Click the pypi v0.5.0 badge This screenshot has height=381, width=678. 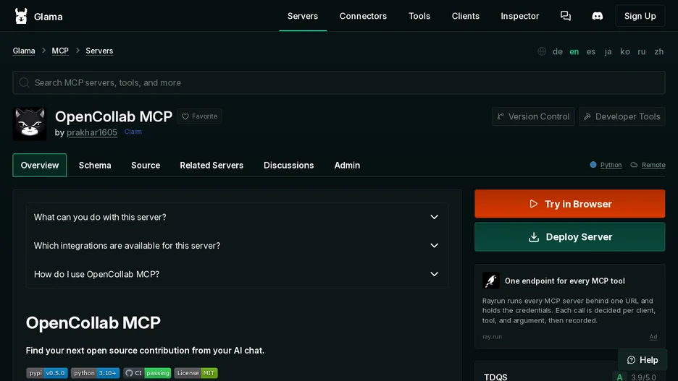click(x=46, y=373)
